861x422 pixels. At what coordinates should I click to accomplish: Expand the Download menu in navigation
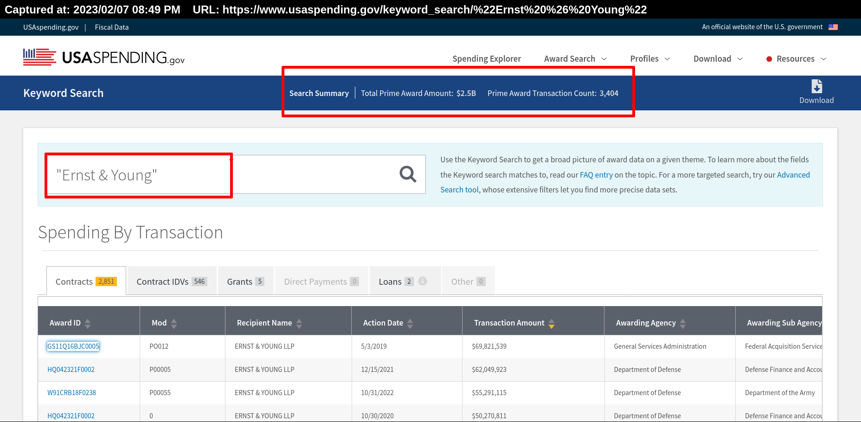coord(718,59)
